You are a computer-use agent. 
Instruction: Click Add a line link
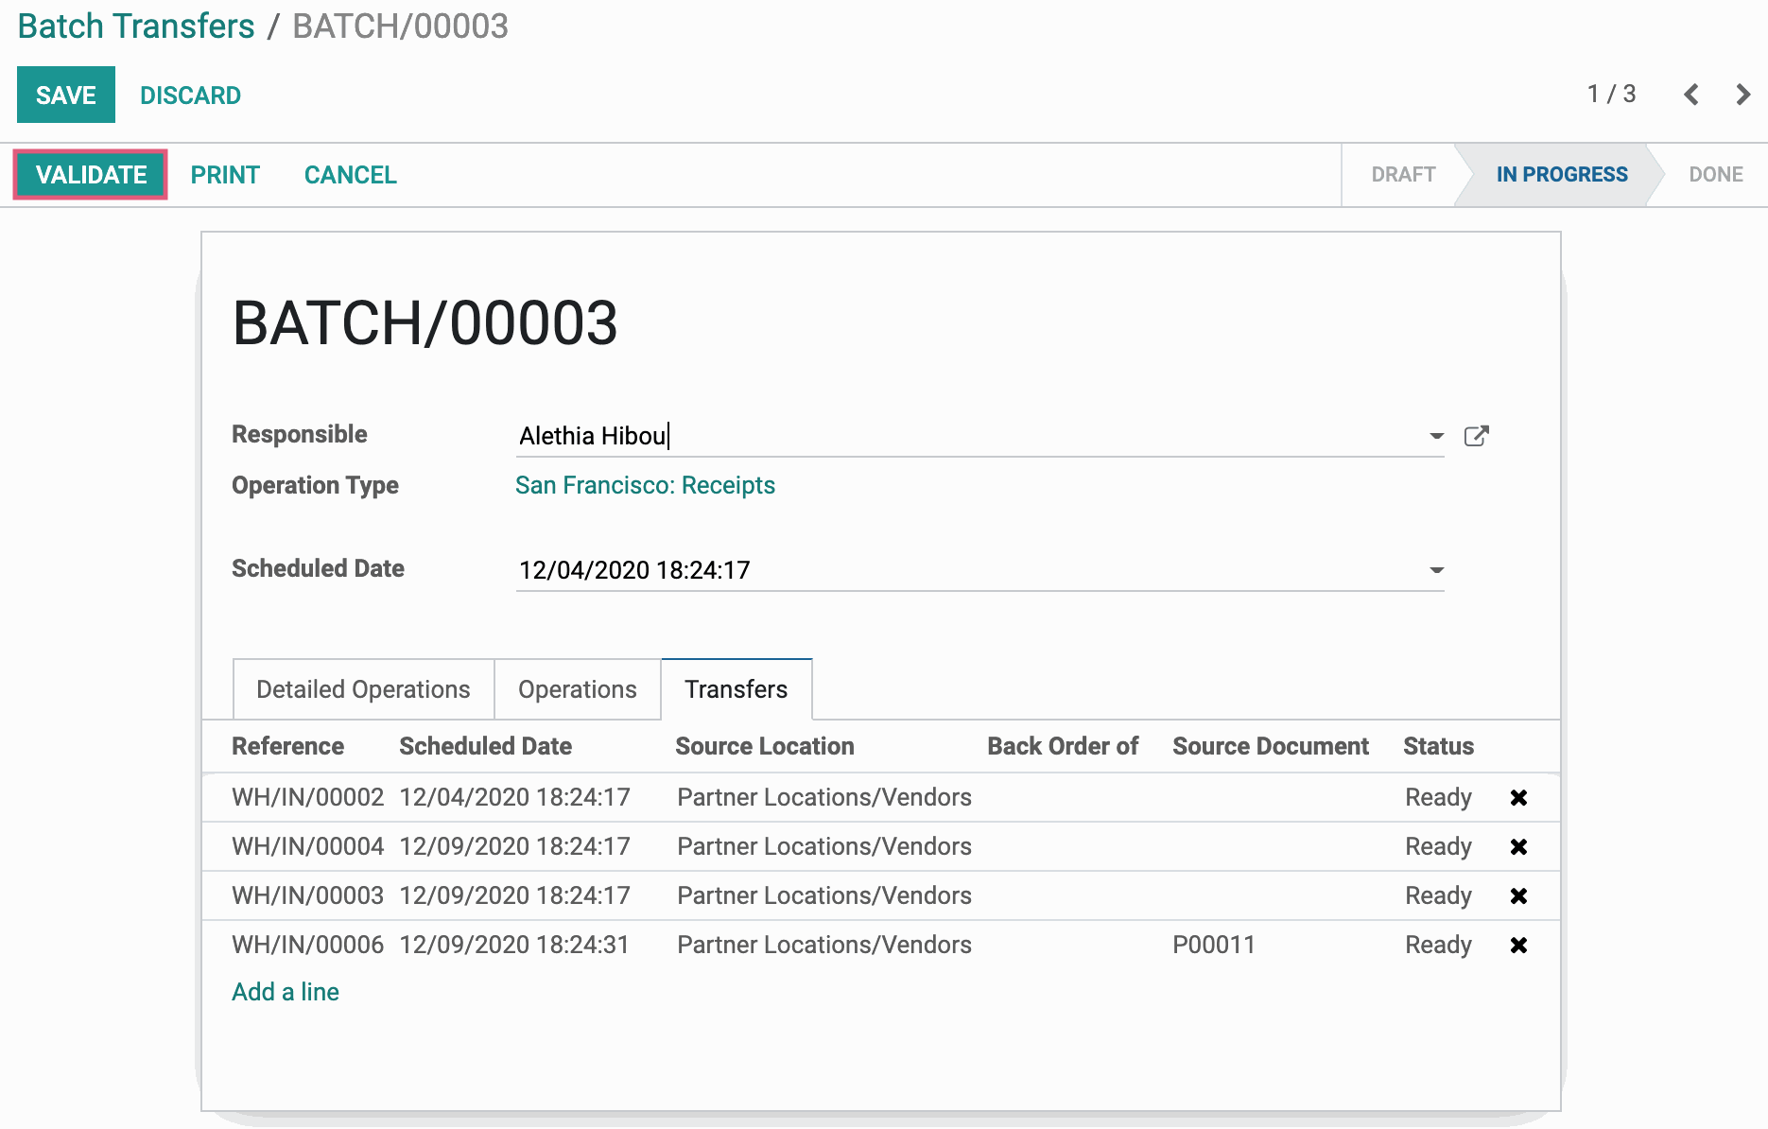286,992
